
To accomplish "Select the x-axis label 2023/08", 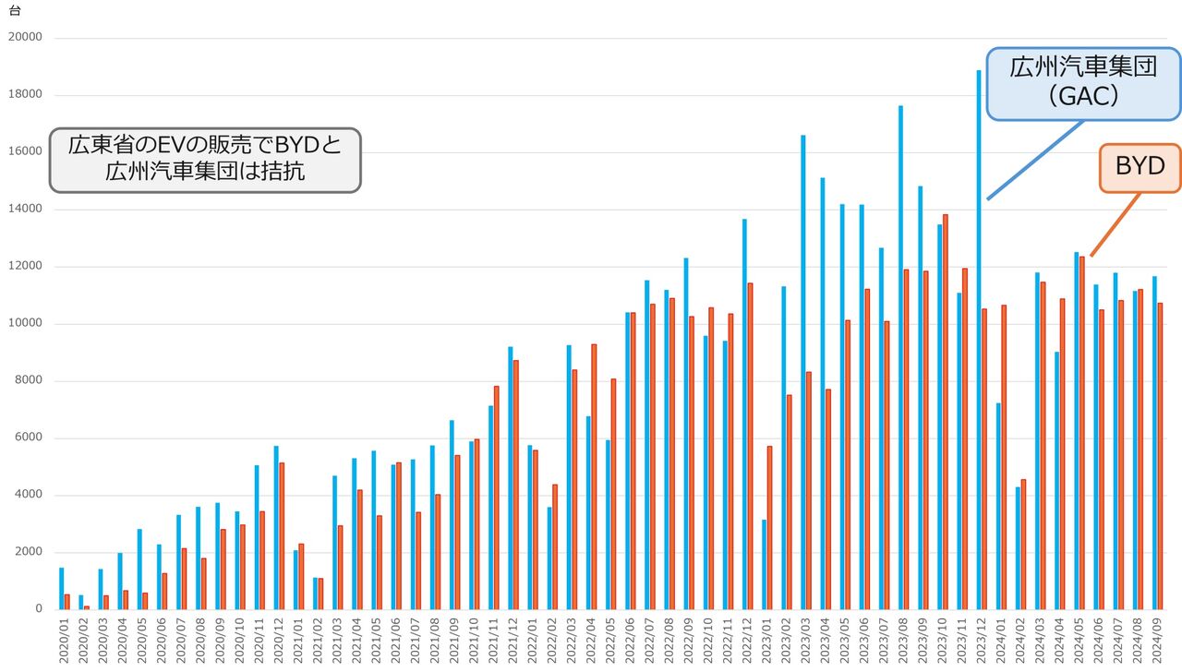I will point(905,641).
